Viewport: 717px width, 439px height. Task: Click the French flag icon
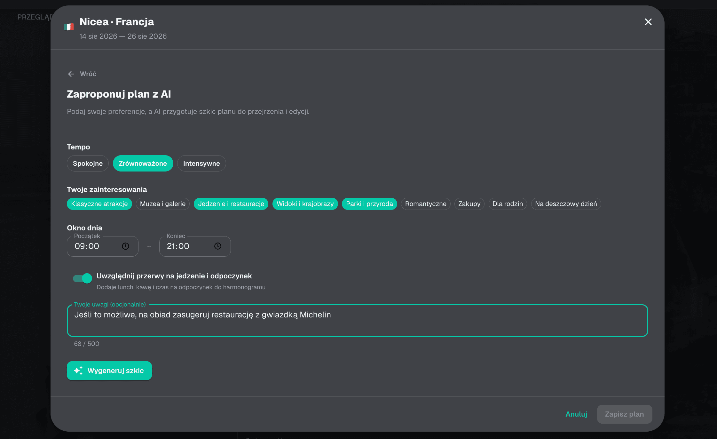point(69,27)
